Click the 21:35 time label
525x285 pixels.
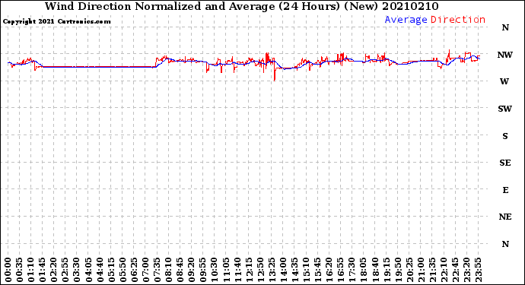pyautogui.click(x=432, y=270)
